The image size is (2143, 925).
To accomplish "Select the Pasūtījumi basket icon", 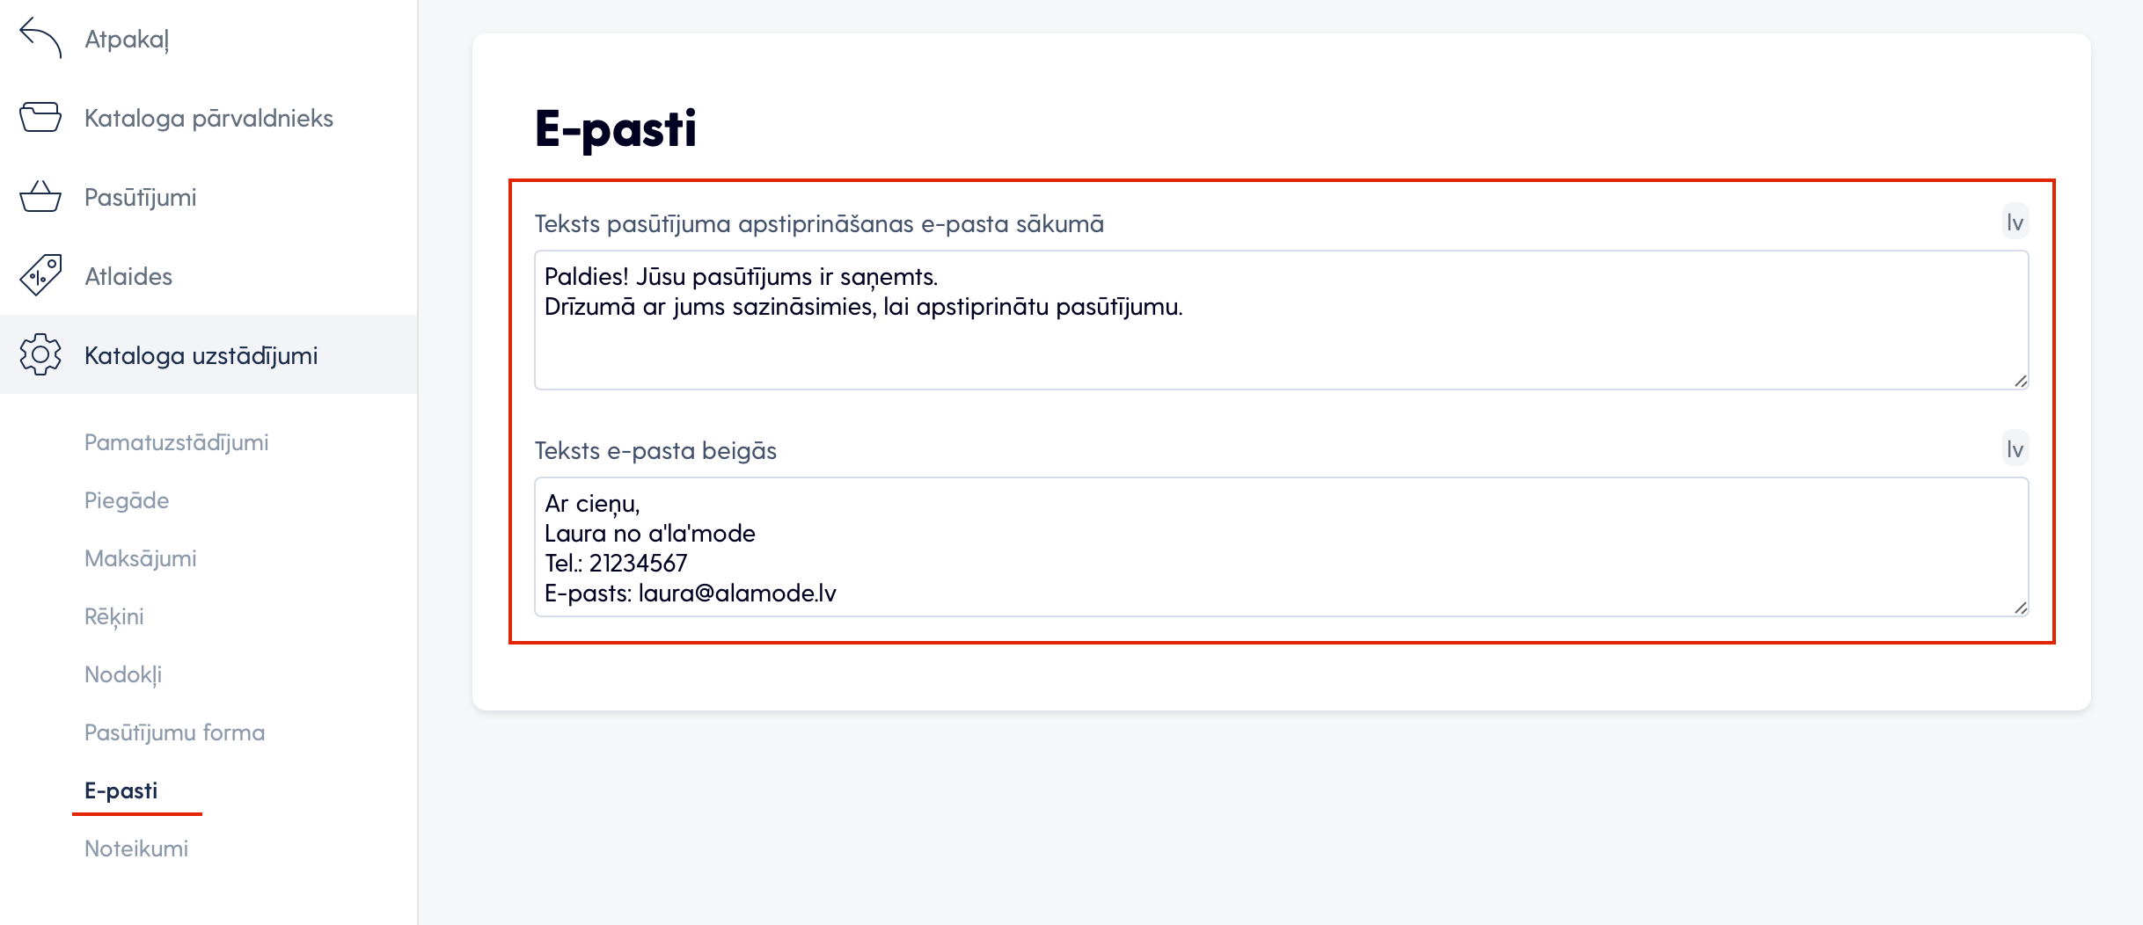I will (x=40, y=196).
